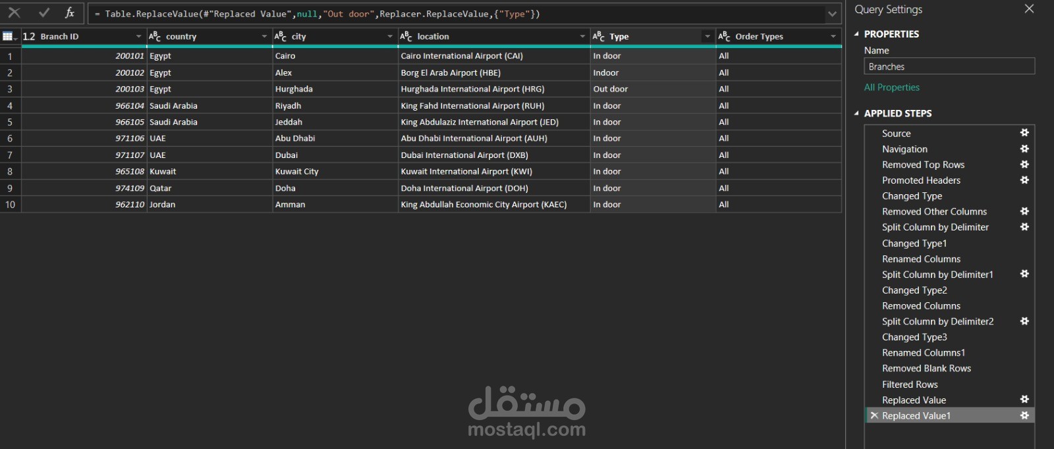The image size is (1054, 449).
Task: Open Branch ID column filter dropdown
Action: (x=138, y=36)
